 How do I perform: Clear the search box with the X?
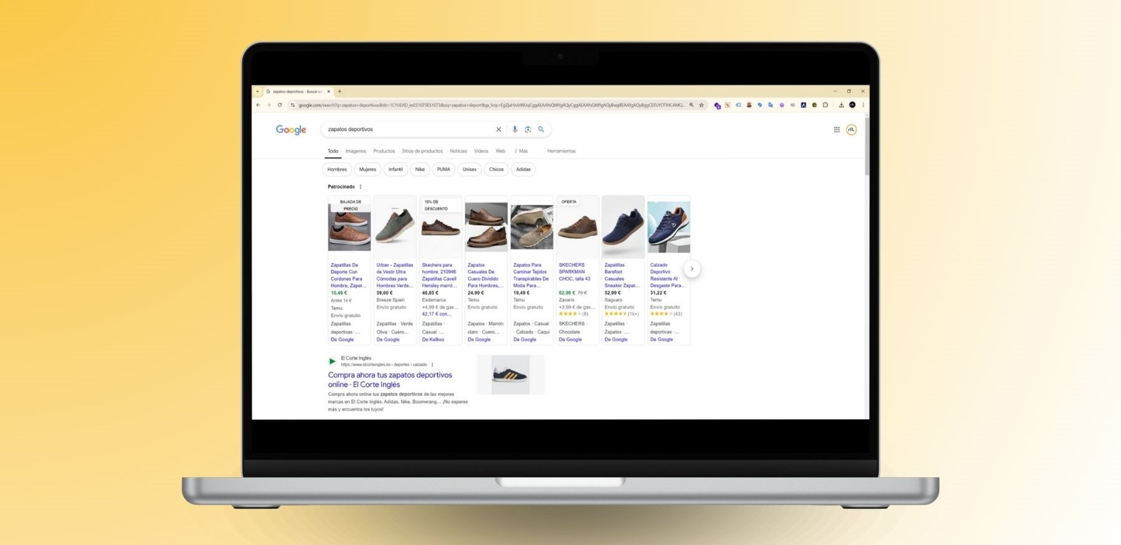click(x=498, y=129)
